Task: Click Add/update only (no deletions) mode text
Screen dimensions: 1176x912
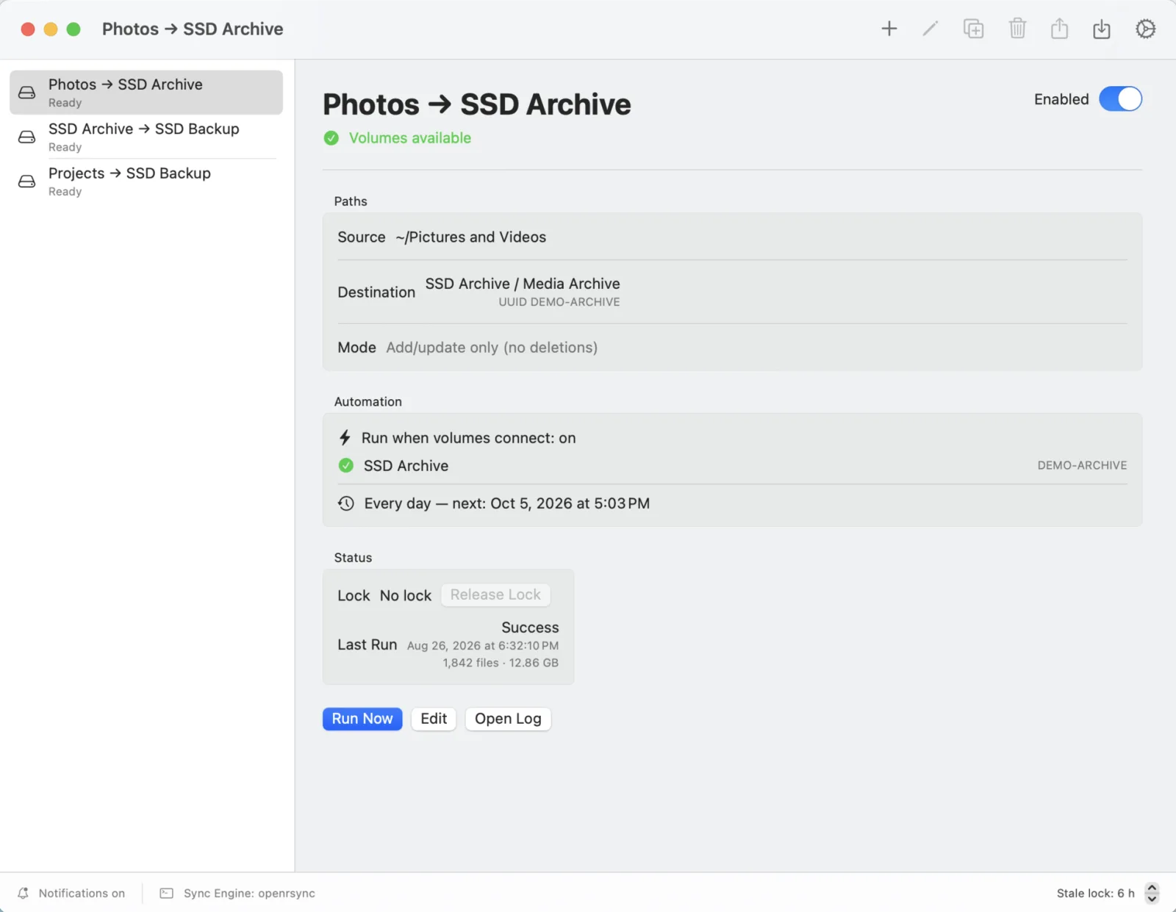Action: [x=492, y=348]
